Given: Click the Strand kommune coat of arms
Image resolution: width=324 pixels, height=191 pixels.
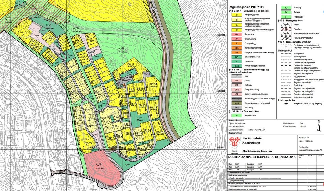Looking at the screenshot, I should (x=233, y=141).
